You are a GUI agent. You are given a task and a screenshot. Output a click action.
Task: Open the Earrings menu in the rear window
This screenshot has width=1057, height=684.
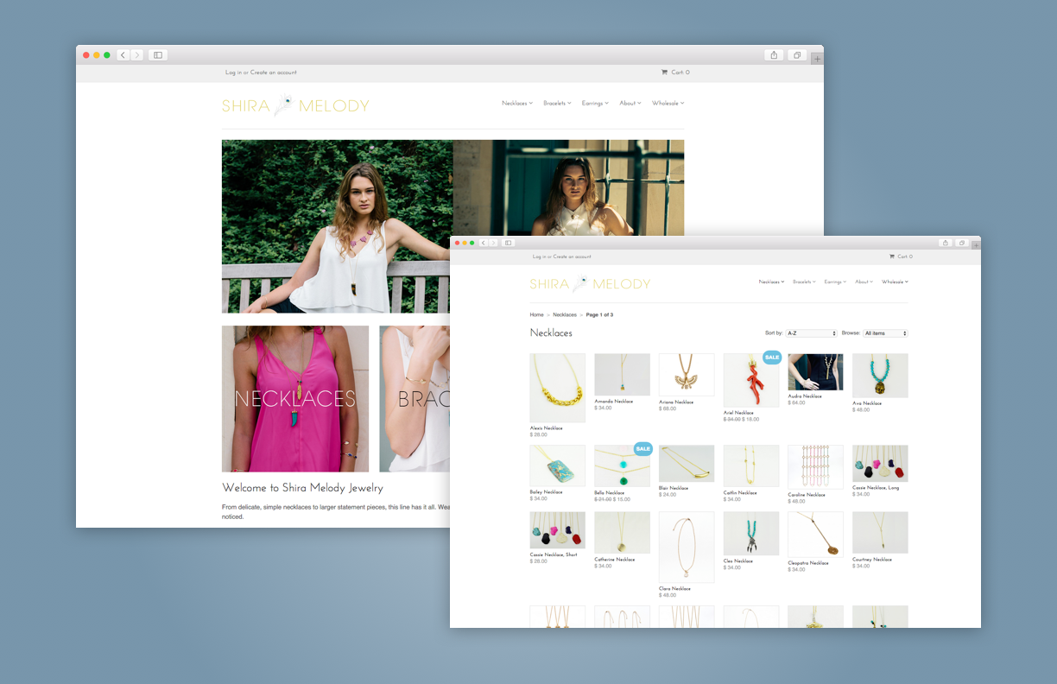(594, 104)
